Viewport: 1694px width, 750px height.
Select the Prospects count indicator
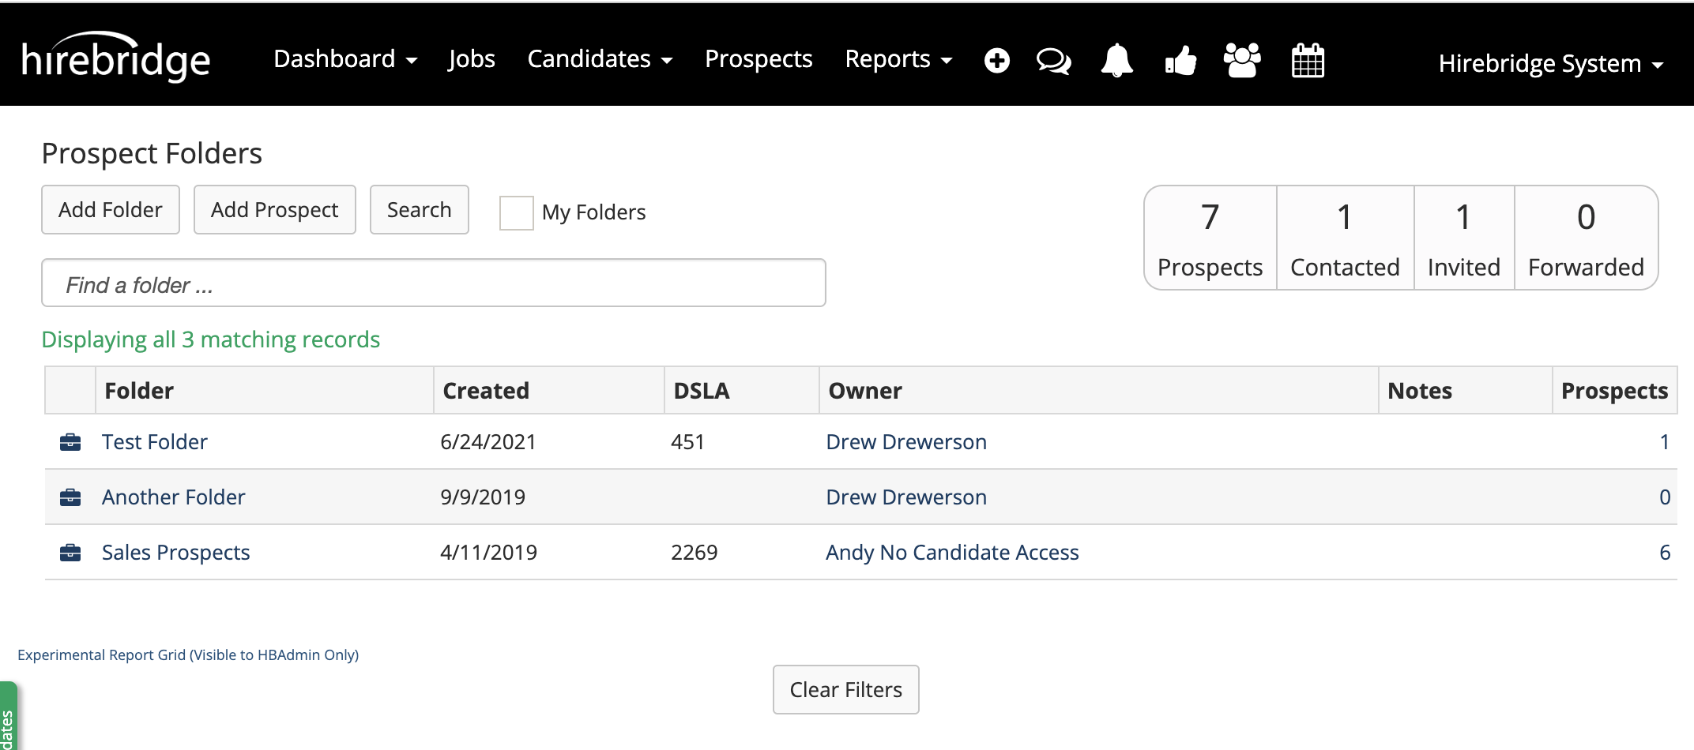tap(1209, 237)
